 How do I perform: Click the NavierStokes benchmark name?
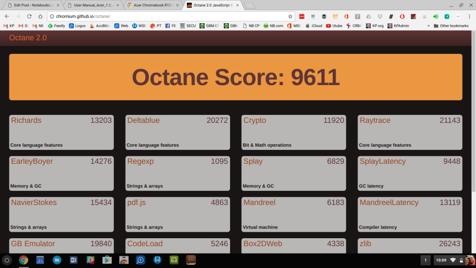click(33, 202)
